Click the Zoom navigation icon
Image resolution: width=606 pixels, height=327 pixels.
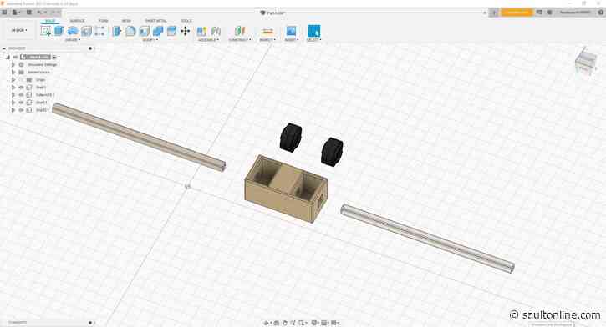pos(293,323)
